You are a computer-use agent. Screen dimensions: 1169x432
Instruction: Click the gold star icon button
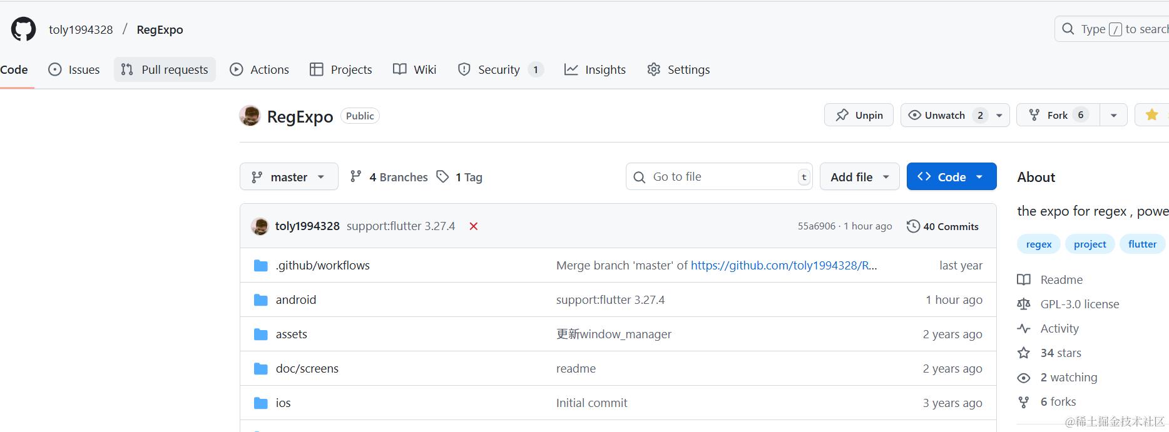[x=1151, y=115]
